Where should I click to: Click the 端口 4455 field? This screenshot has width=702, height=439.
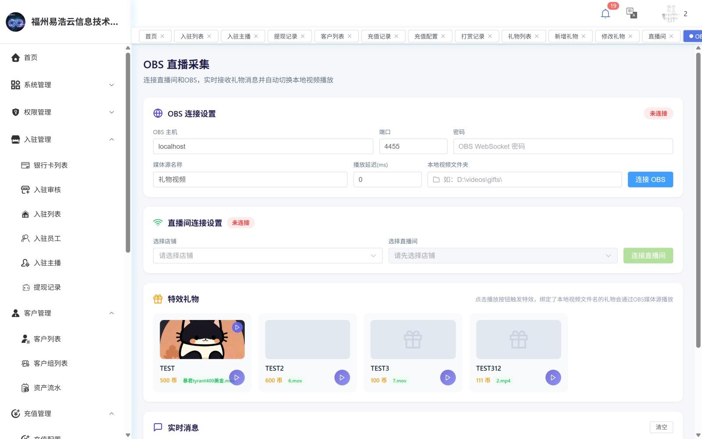[x=413, y=147]
